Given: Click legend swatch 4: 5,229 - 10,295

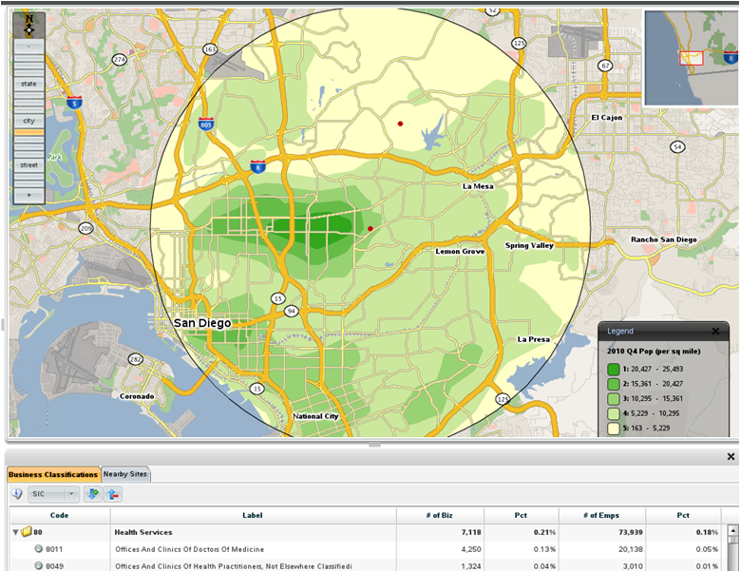Looking at the screenshot, I should coord(614,413).
